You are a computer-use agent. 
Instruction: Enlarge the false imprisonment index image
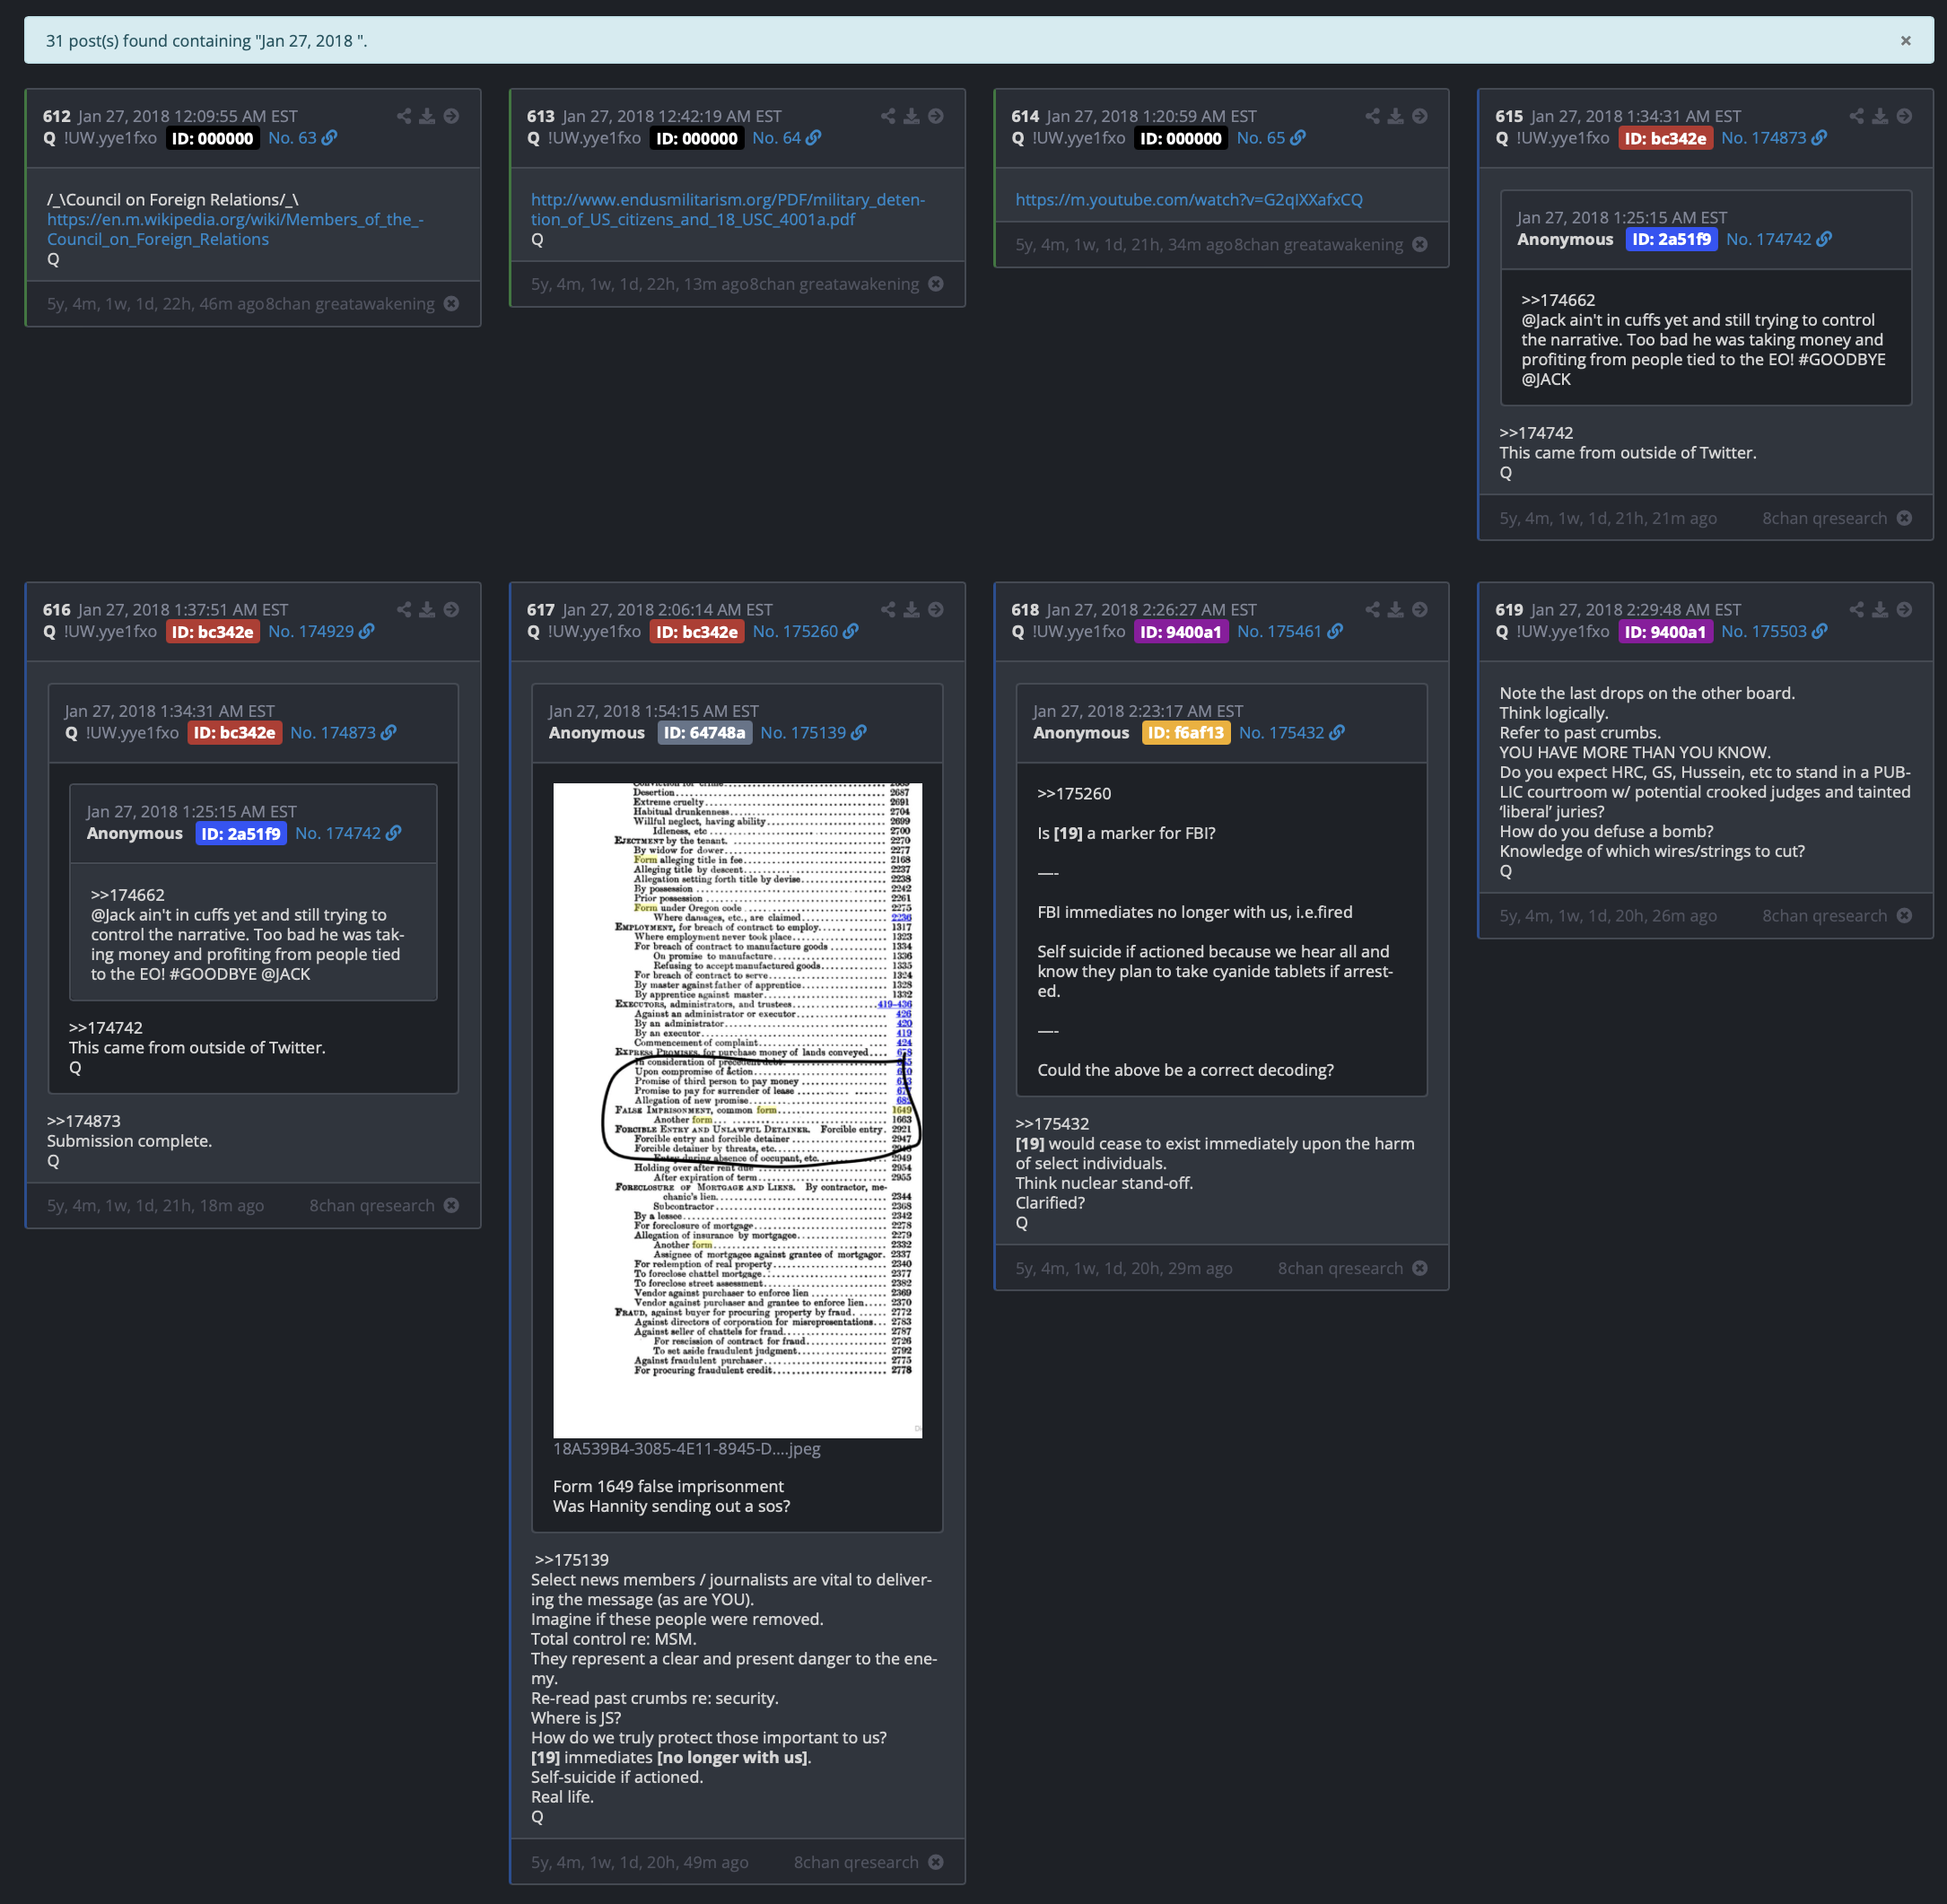click(737, 1110)
